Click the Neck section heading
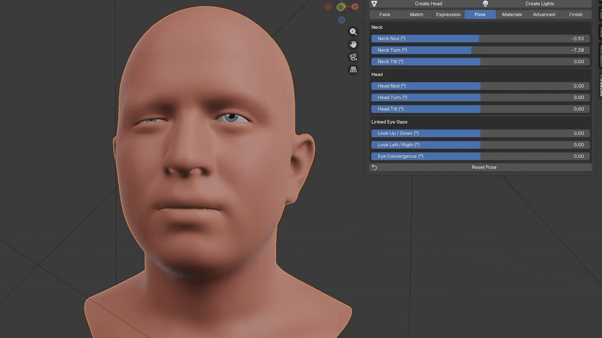Image resolution: width=602 pixels, height=338 pixels. pyautogui.click(x=377, y=27)
